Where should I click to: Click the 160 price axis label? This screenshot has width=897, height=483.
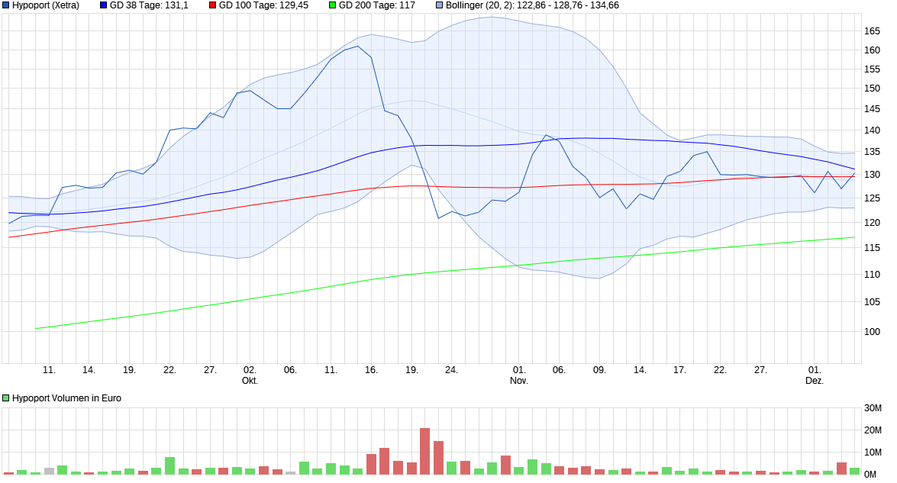(872, 50)
